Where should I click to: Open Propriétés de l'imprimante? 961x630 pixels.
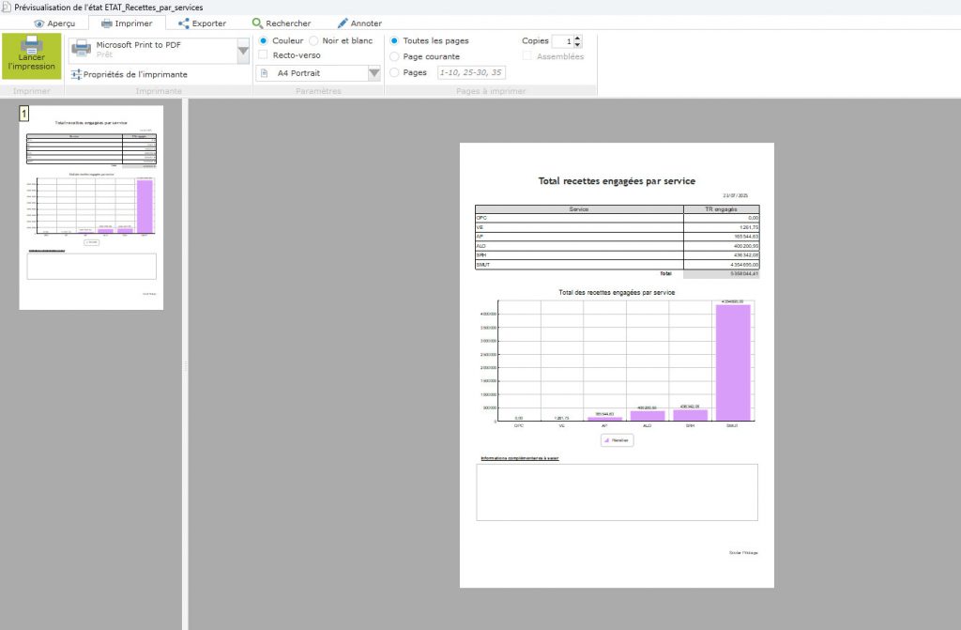pyautogui.click(x=130, y=74)
